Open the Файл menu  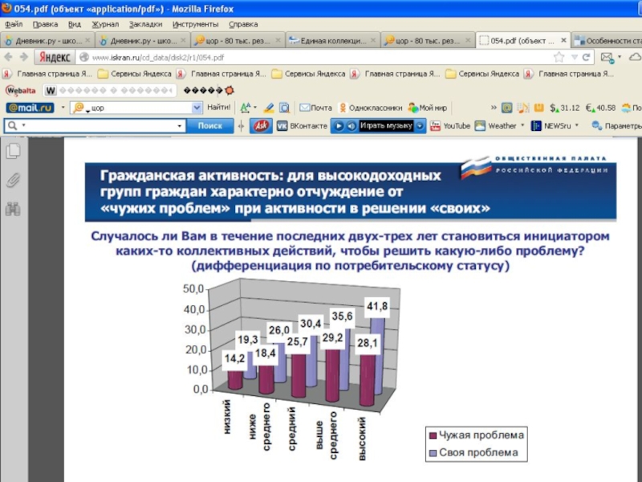click(x=14, y=24)
